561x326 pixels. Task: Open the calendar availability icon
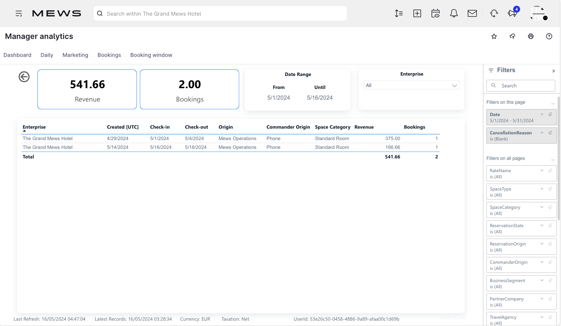(x=436, y=13)
